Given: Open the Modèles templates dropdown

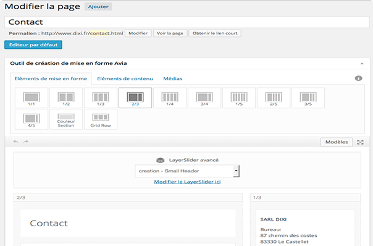Looking at the screenshot, I should click(337, 142).
